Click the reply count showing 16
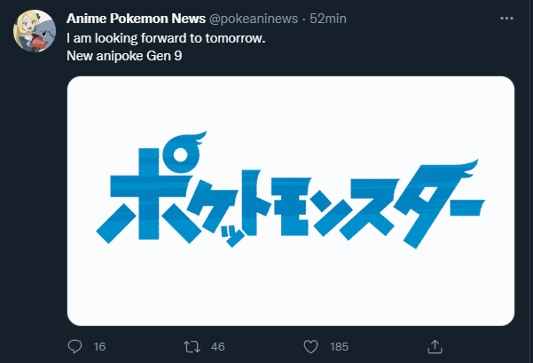The width and height of the screenshot is (533, 363). point(99,347)
